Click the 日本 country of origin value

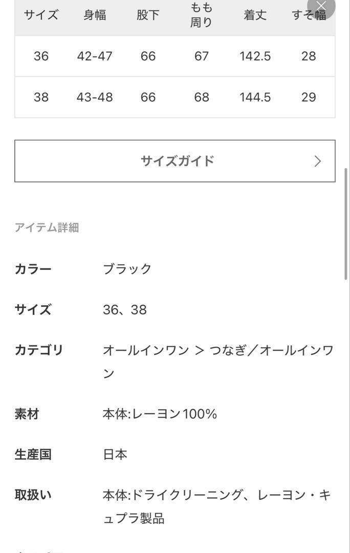115,454
